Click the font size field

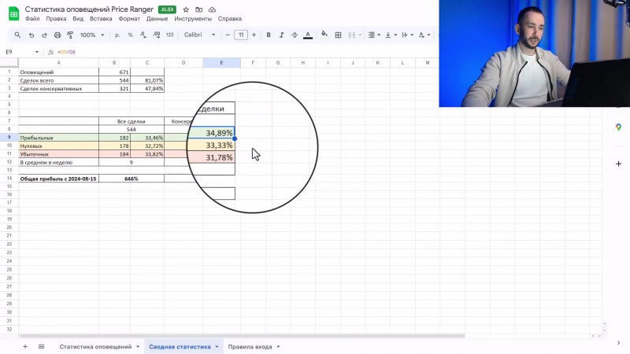click(241, 35)
